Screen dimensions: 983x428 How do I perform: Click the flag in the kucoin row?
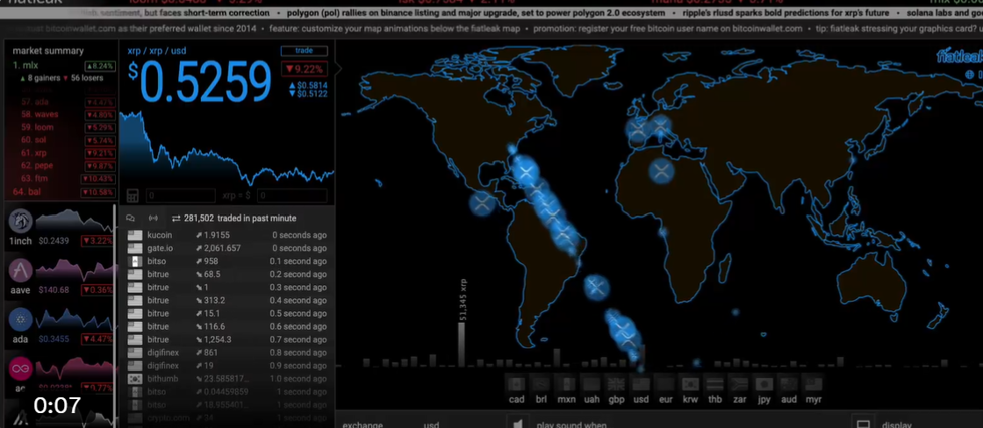tap(135, 235)
